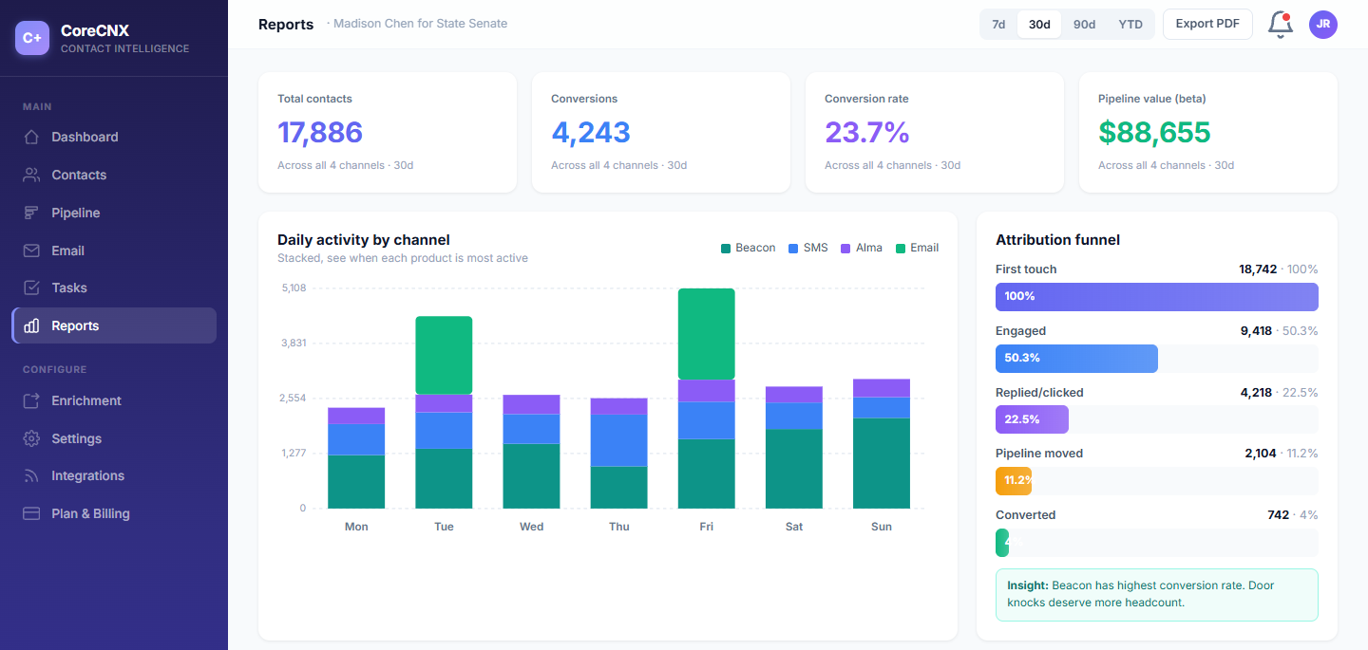Click the Email envelope icon
The width and height of the screenshot is (1368, 650).
pyautogui.click(x=31, y=251)
